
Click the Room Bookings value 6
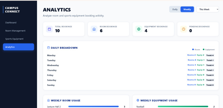101,31
